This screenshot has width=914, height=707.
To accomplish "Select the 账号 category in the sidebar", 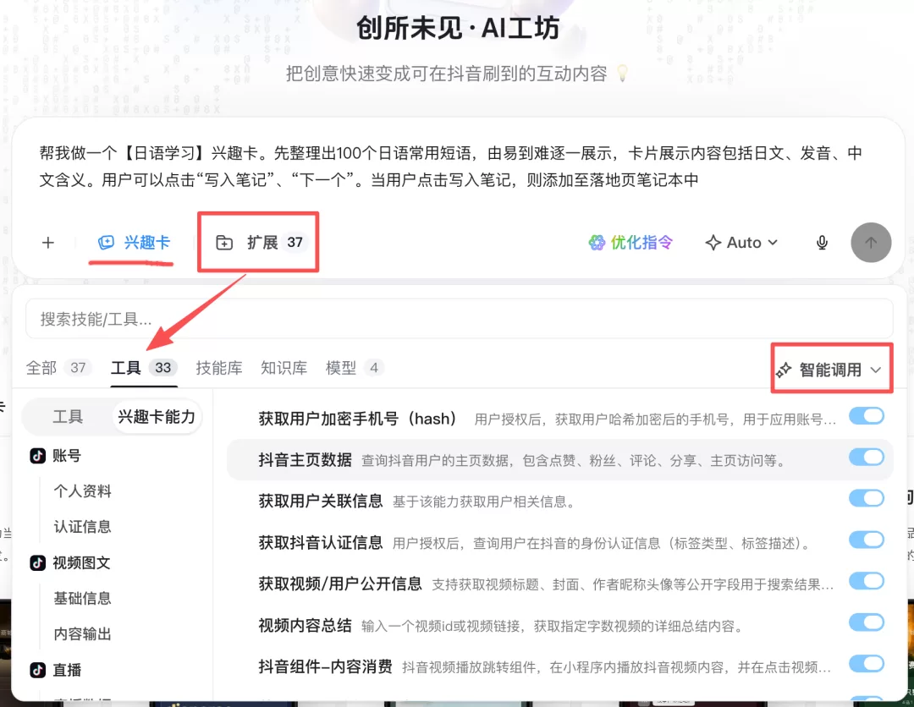I will point(67,456).
